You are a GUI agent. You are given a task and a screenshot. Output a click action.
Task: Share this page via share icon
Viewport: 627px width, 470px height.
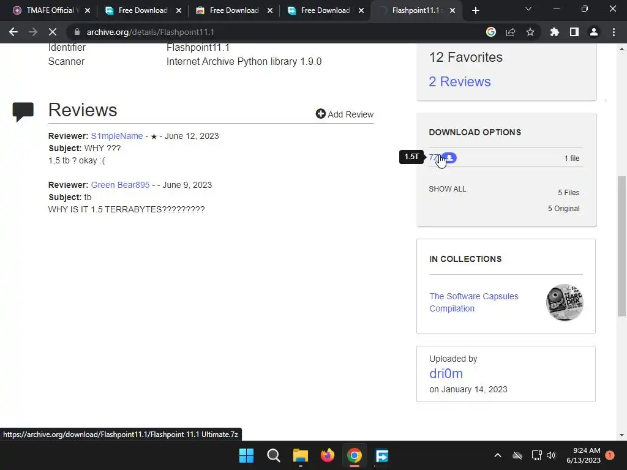(511, 32)
